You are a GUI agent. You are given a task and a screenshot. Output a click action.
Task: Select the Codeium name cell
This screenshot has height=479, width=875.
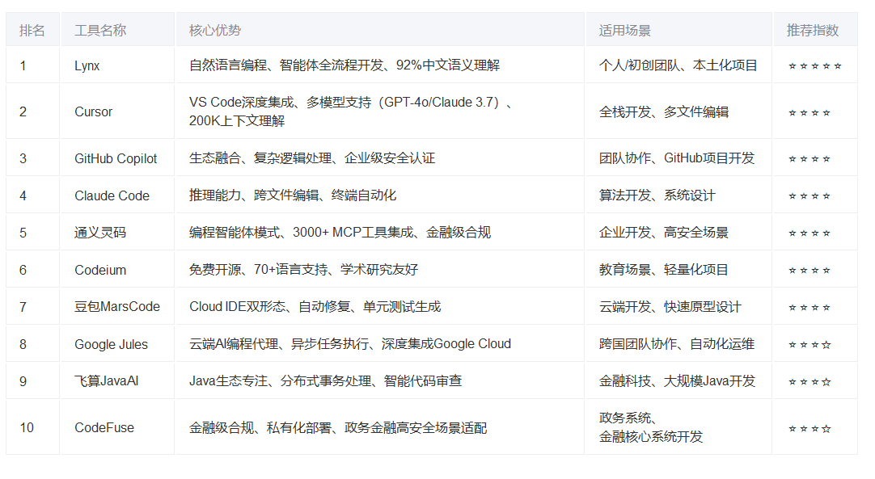point(117,270)
